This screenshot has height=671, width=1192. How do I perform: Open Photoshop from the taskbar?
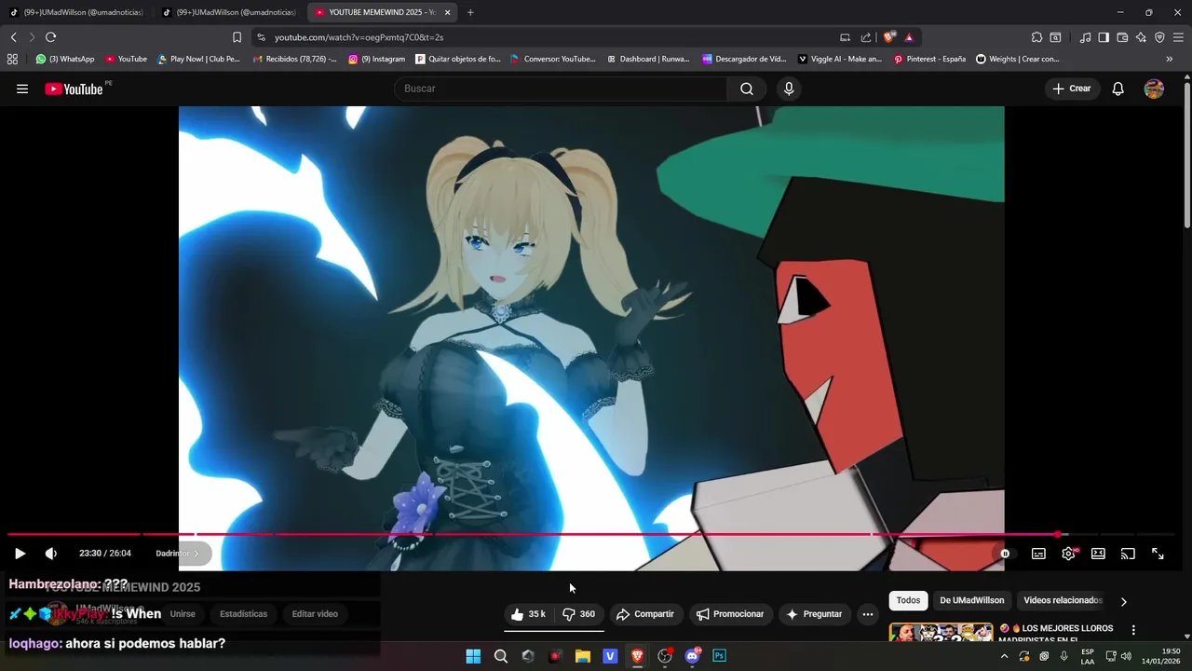(719, 656)
